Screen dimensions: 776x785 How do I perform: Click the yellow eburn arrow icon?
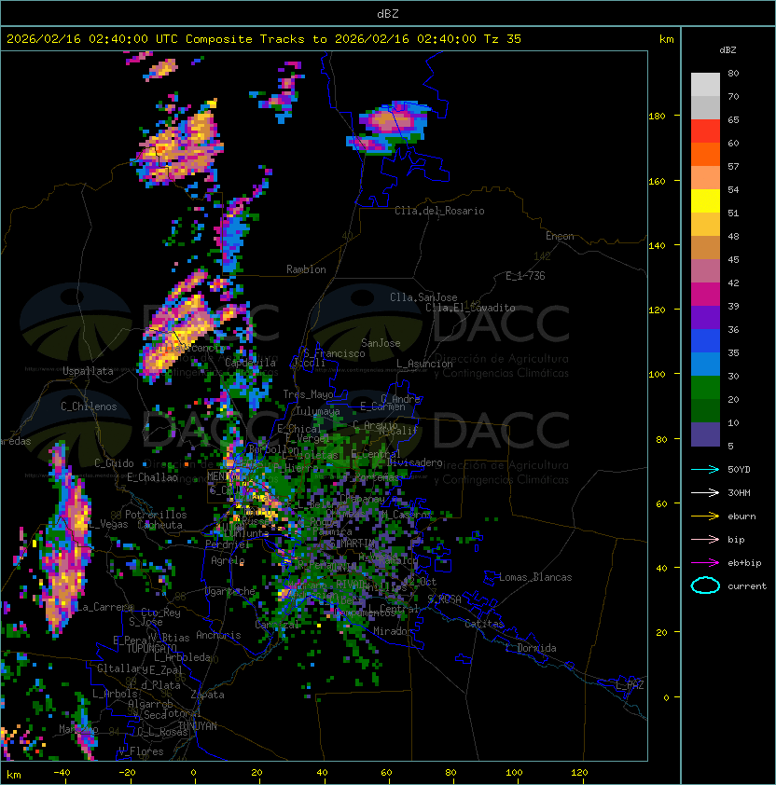[705, 516]
